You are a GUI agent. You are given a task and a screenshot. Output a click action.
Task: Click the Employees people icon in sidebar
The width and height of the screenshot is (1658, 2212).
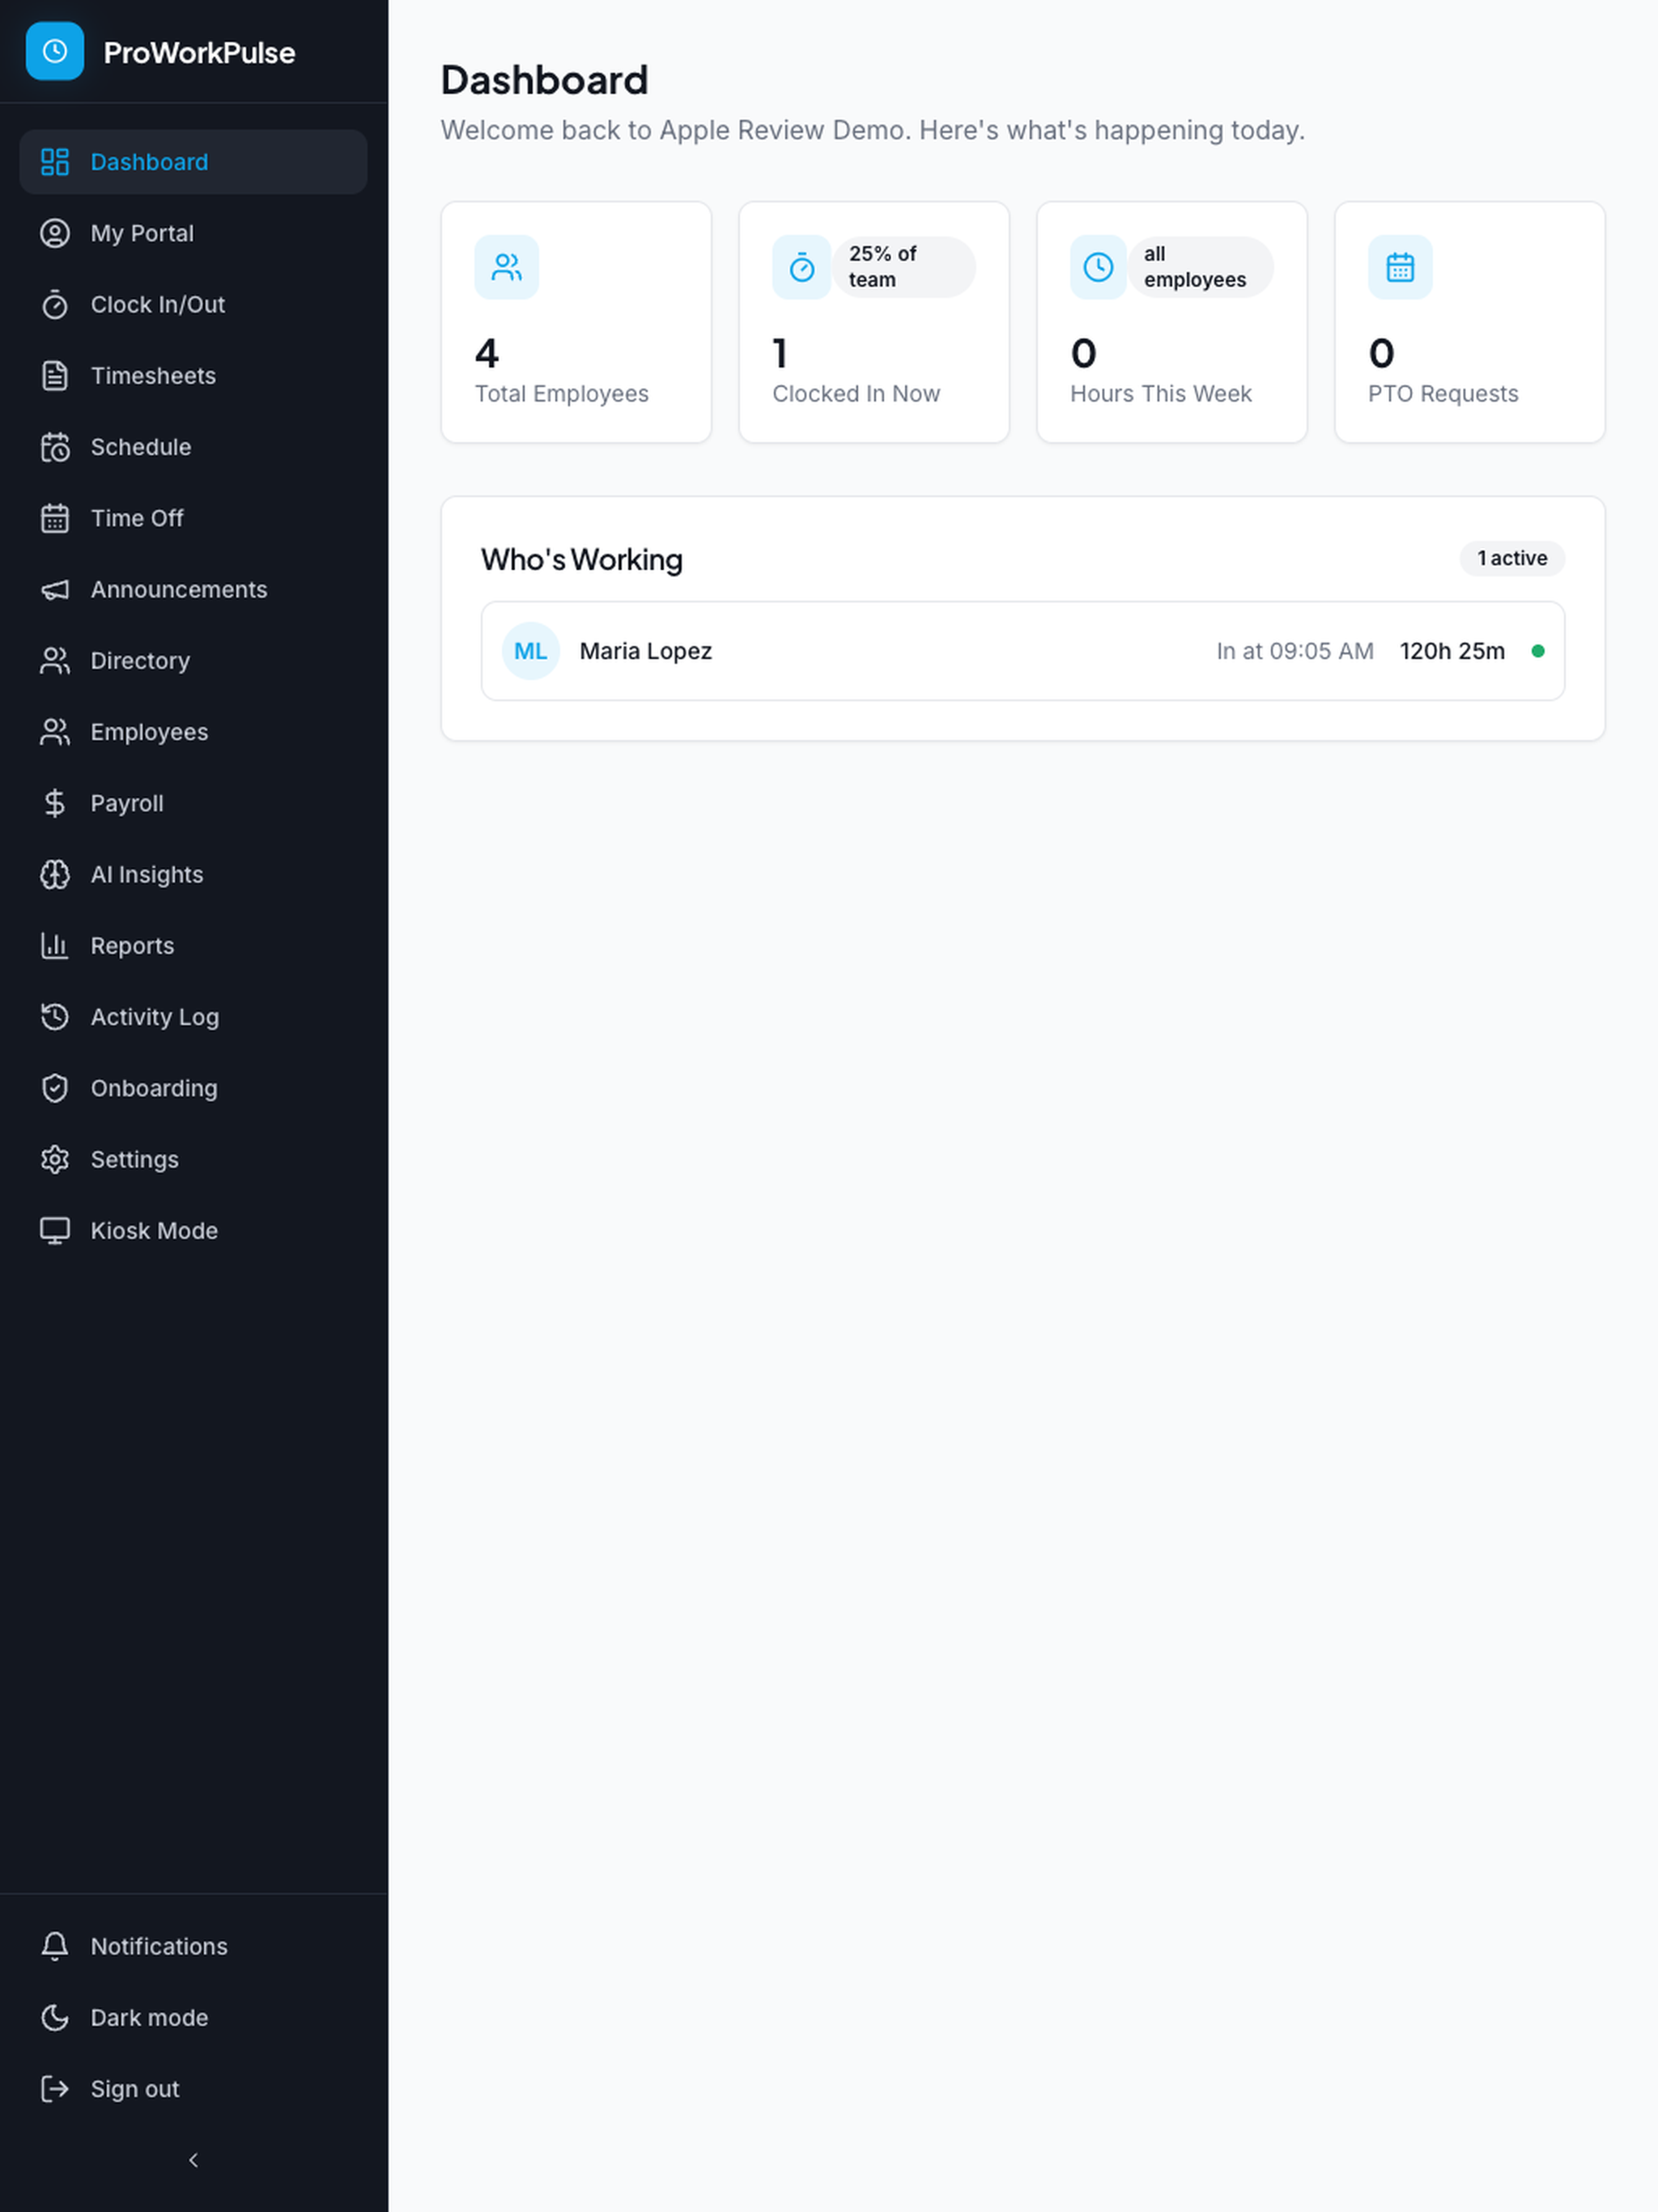tap(55, 732)
